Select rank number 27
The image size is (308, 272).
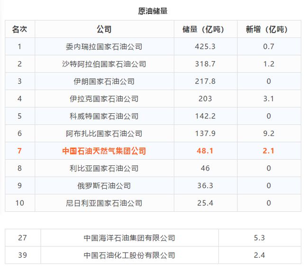[x=22, y=238]
